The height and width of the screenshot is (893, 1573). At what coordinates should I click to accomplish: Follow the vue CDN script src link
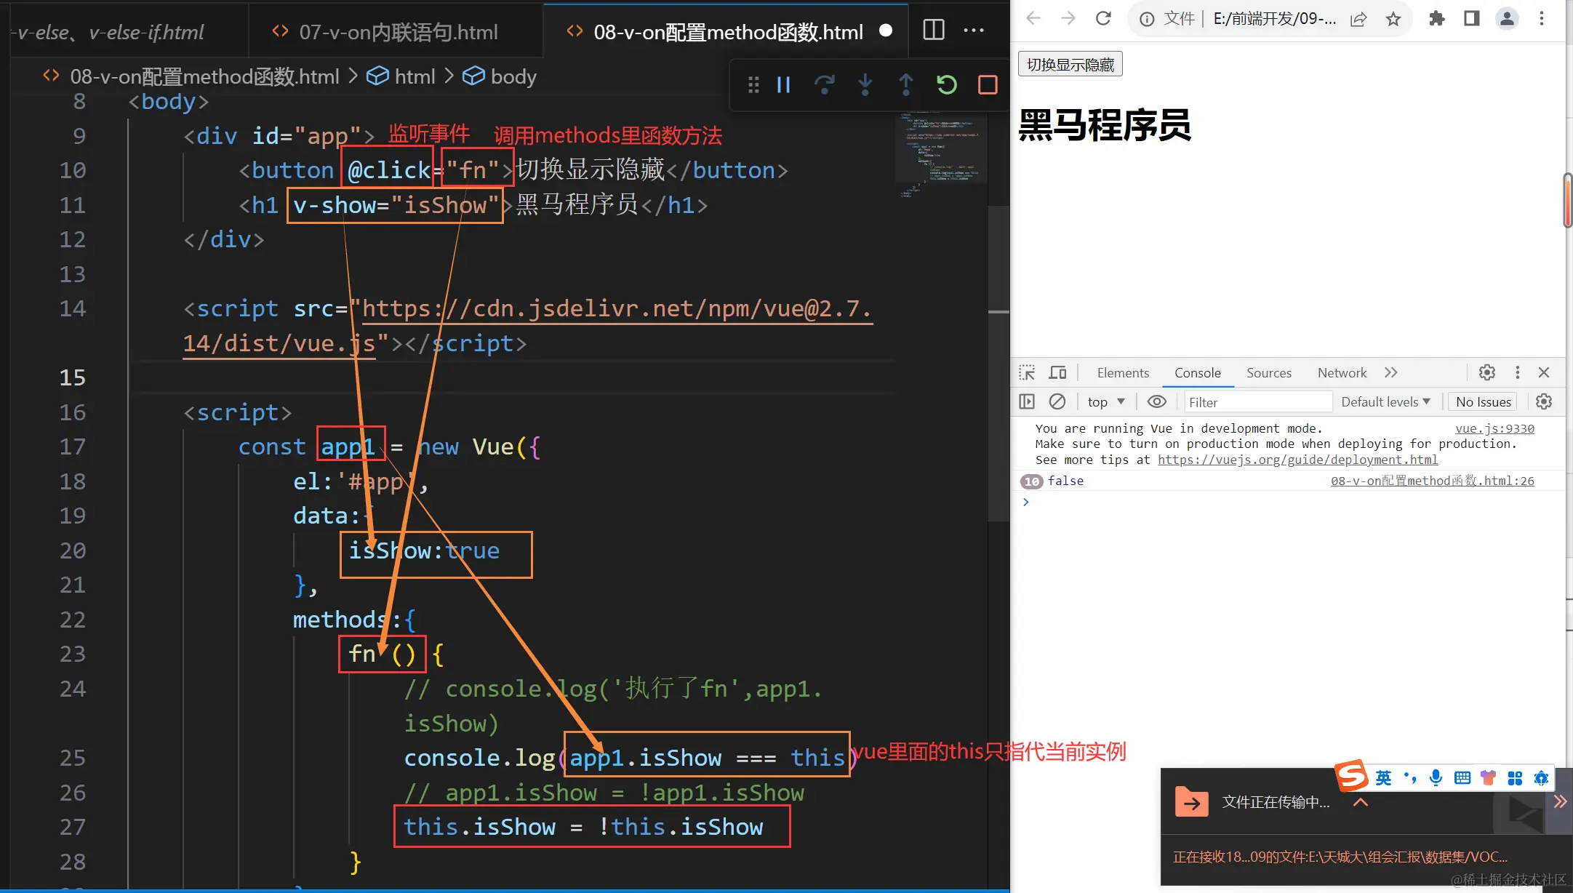pyautogui.click(x=527, y=326)
